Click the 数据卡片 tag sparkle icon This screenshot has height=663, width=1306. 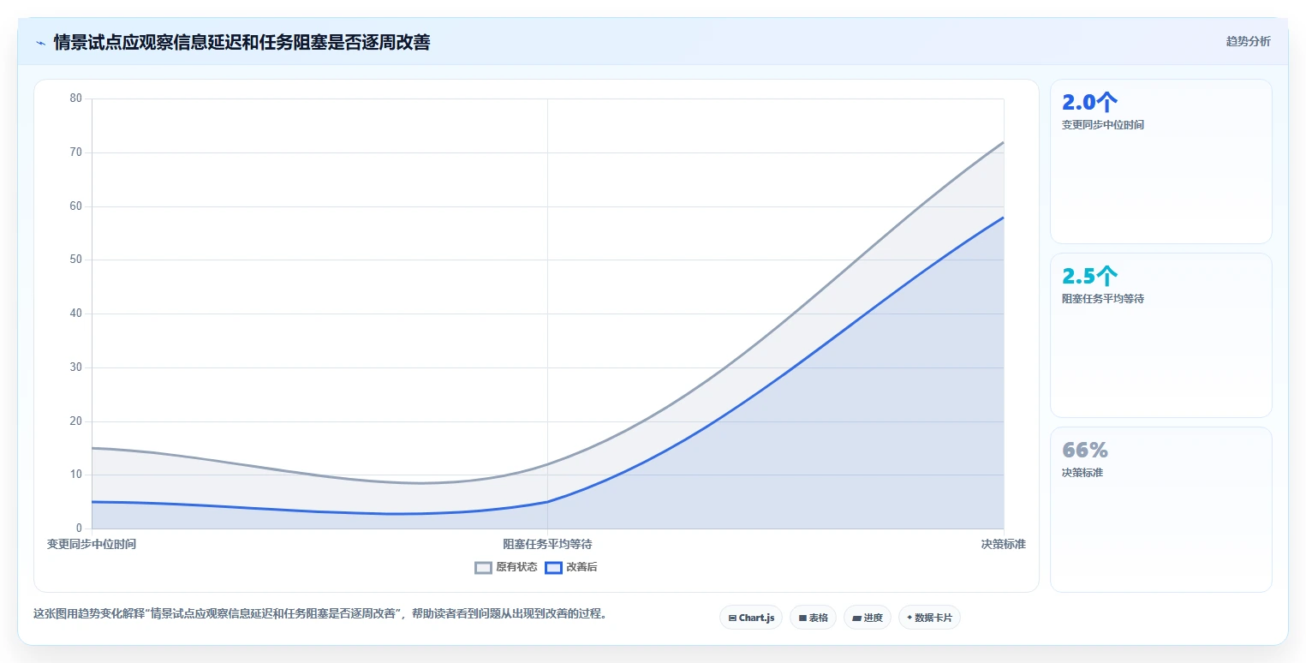[909, 617]
